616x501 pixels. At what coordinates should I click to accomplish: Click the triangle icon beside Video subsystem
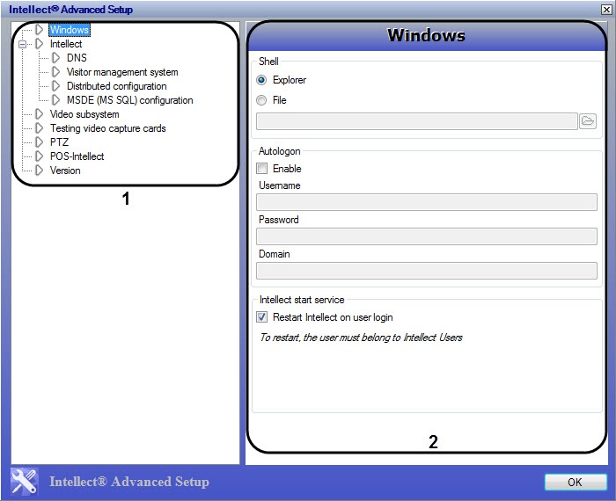point(39,114)
